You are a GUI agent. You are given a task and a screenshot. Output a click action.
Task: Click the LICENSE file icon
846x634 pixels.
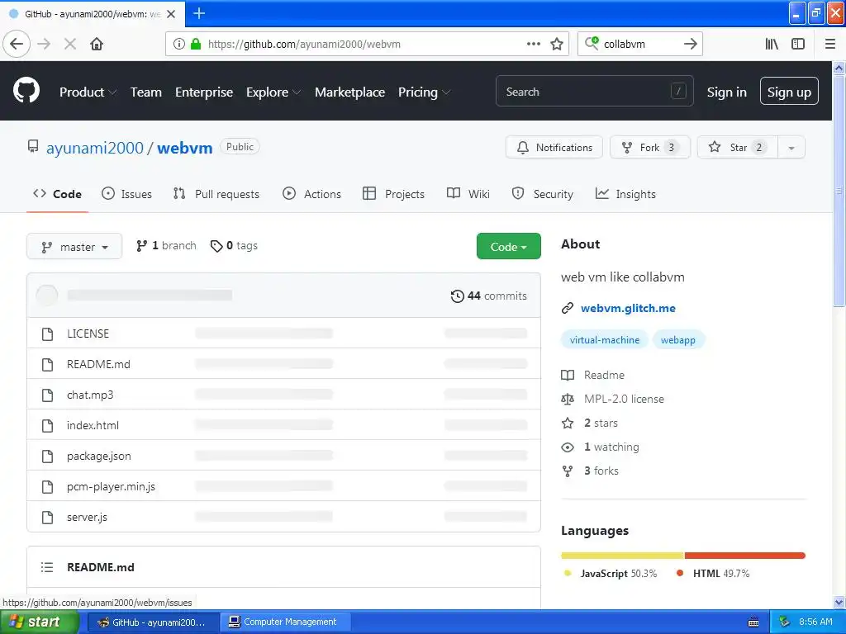[47, 334]
